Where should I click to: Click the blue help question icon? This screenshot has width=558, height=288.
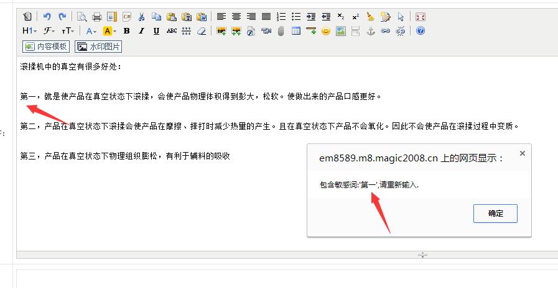[421, 30]
